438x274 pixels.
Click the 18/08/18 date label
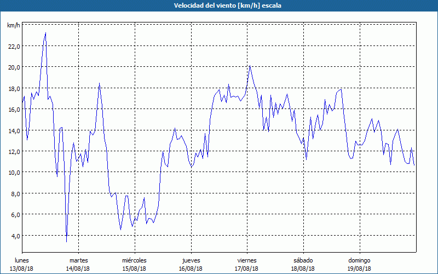303,269
